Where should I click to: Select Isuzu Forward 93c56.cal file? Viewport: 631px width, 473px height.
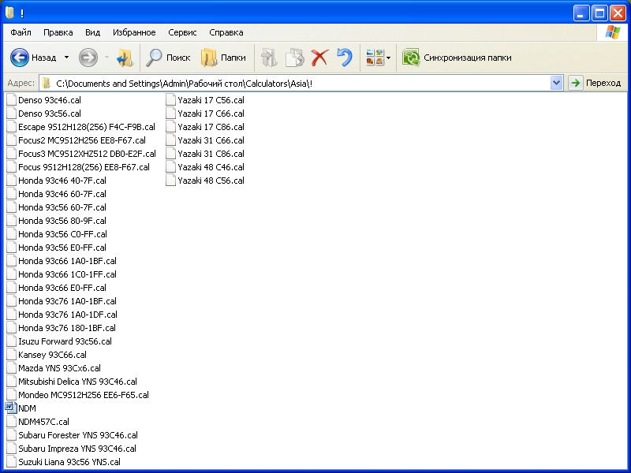point(59,341)
